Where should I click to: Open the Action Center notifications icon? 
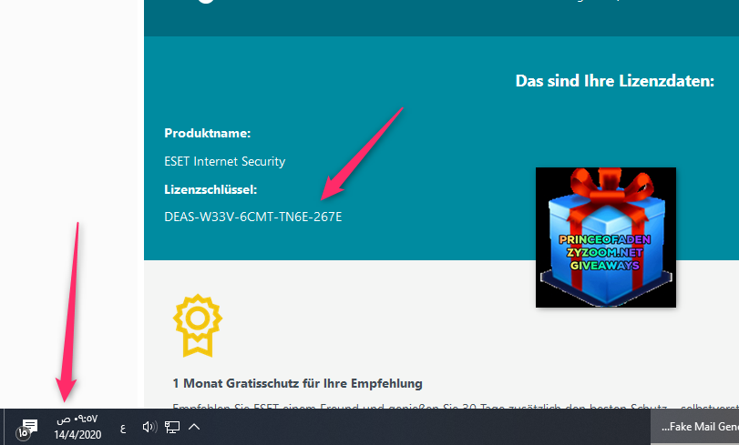pos(26,429)
